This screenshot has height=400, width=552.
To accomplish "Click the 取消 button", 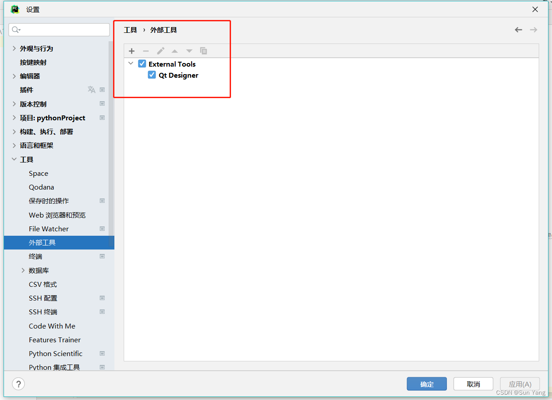I will pos(474,384).
